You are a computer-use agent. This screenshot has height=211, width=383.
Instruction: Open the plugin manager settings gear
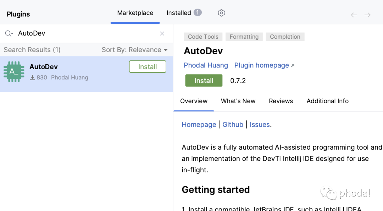click(221, 13)
